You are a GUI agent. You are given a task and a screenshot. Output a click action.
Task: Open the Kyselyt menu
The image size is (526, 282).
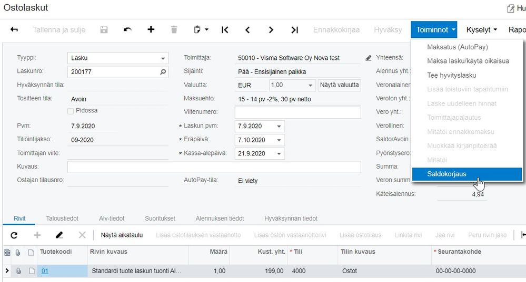[x=481, y=30]
